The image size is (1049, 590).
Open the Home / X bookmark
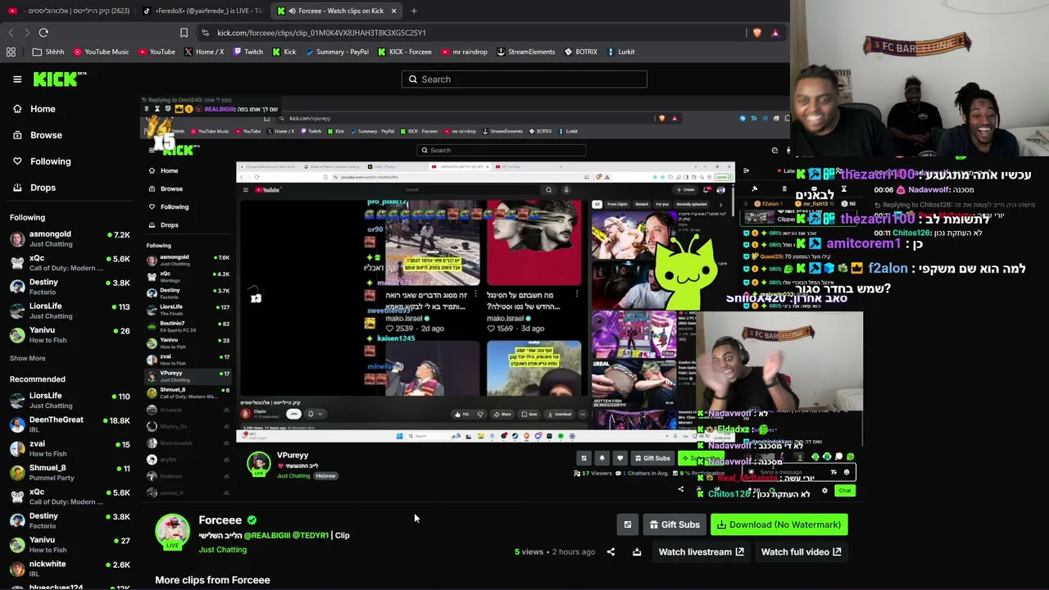coord(204,52)
